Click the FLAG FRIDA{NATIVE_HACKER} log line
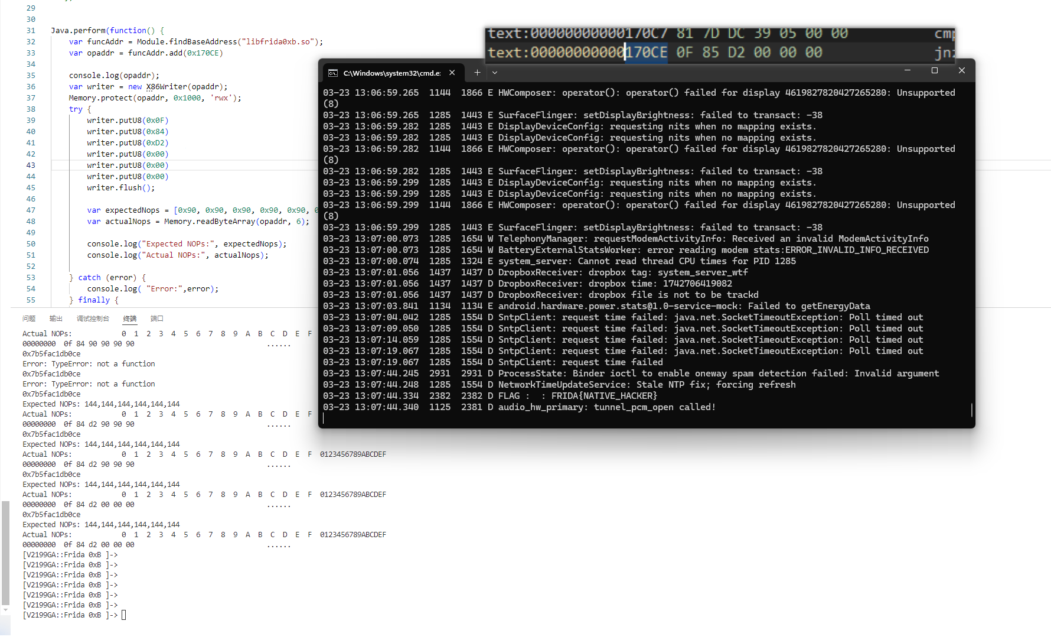The width and height of the screenshot is (1051, 640). pos(603,396)
